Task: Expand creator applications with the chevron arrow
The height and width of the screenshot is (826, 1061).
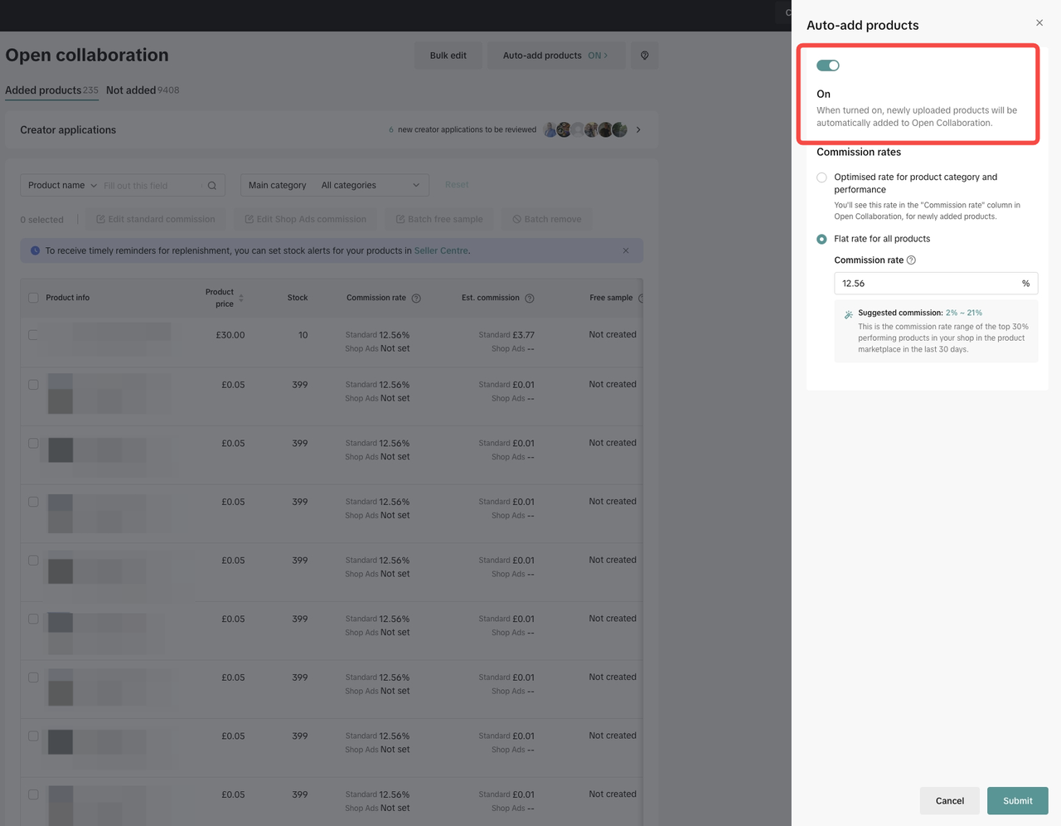Action: point(638,130)
